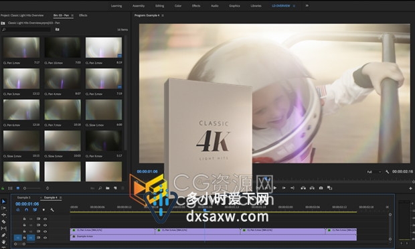Hide the track containing CL Pan clips
The image size is (415, 249).
(46, 232)
